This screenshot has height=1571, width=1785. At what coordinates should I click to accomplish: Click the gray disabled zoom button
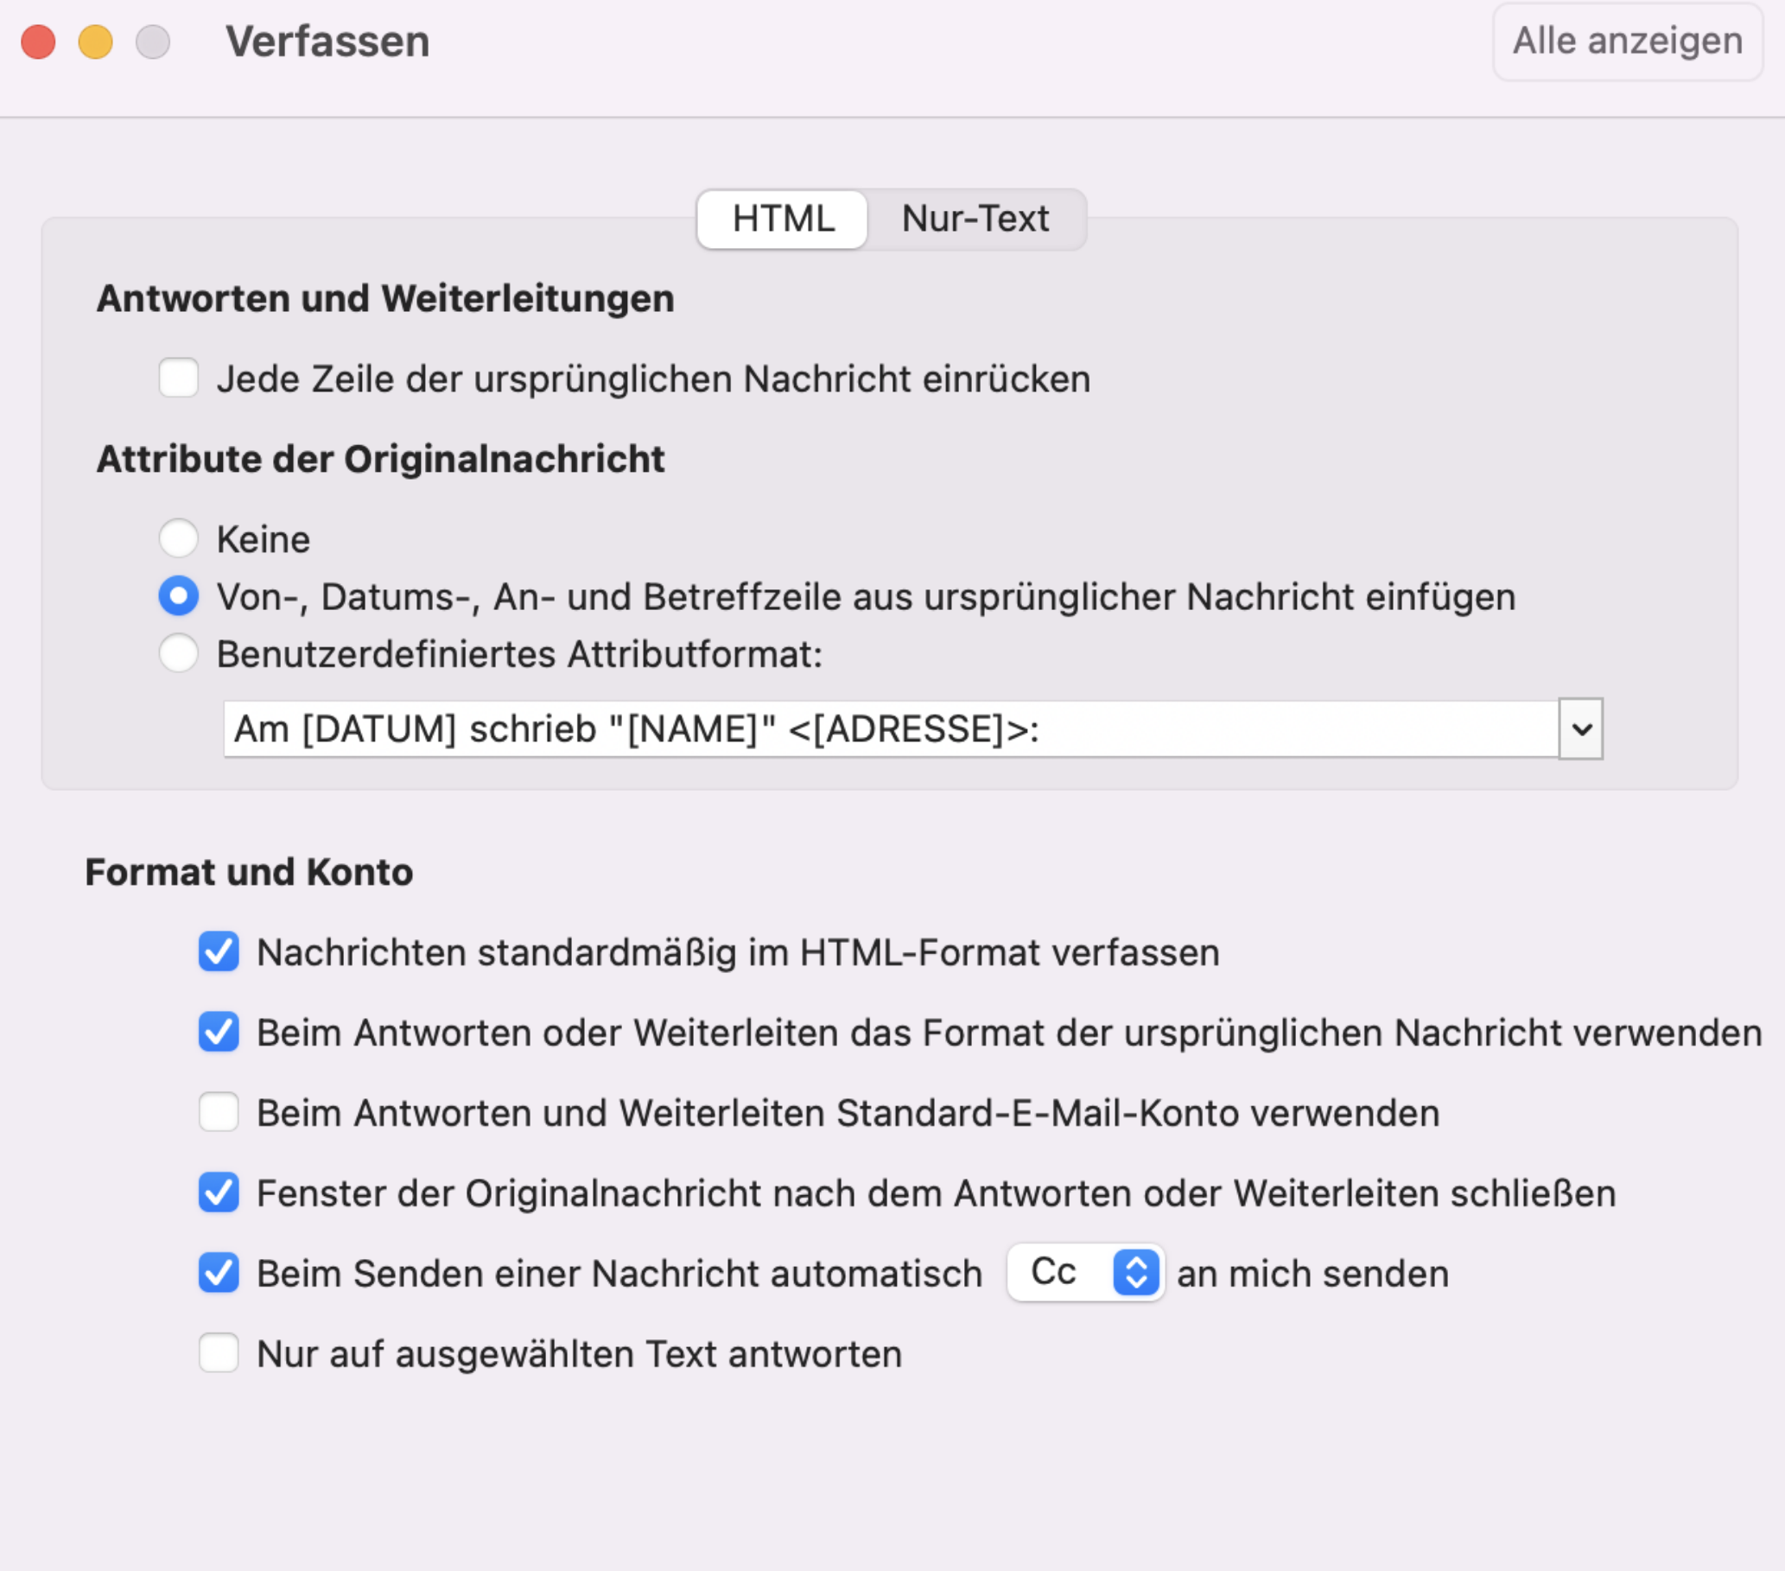point(153,42)
